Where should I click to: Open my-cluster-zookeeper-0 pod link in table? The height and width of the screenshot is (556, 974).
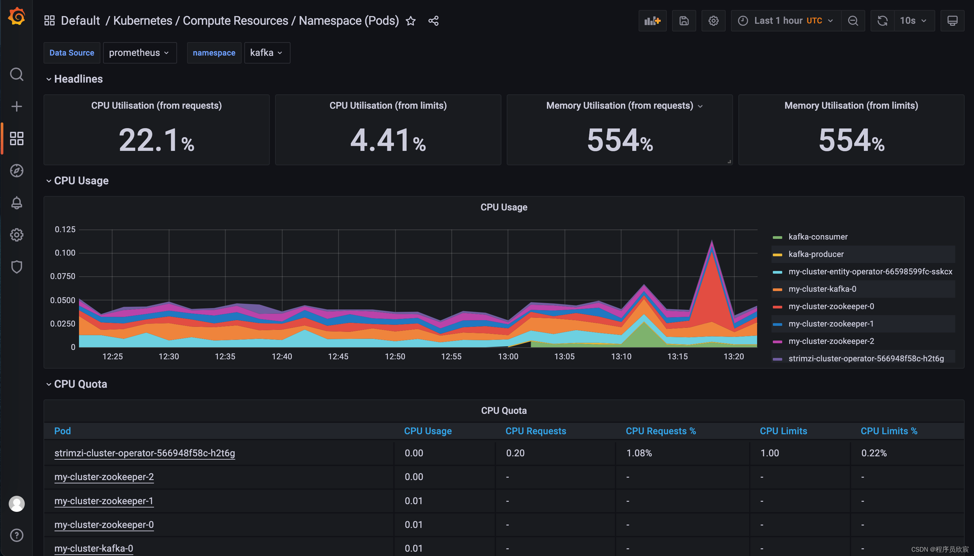pyautogui.click(x=104, y=525)
